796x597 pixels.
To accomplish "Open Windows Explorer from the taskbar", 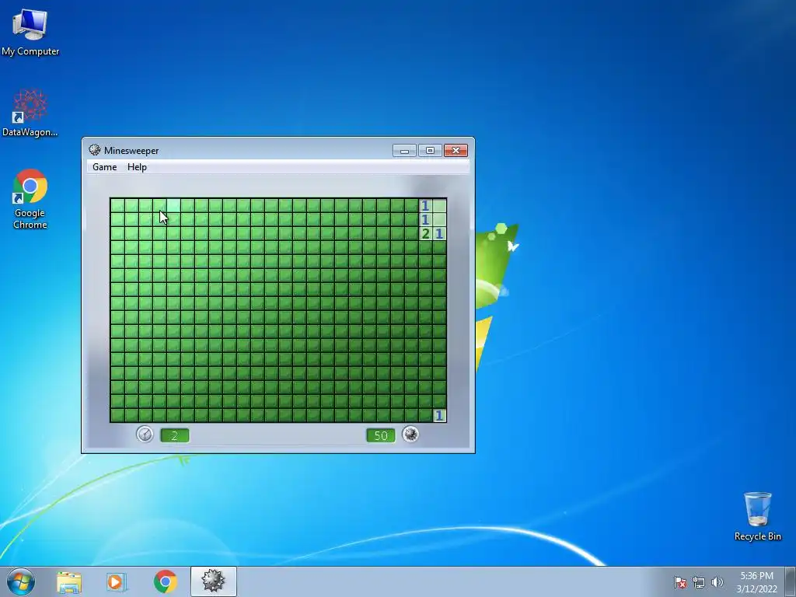I will (69, 581).
